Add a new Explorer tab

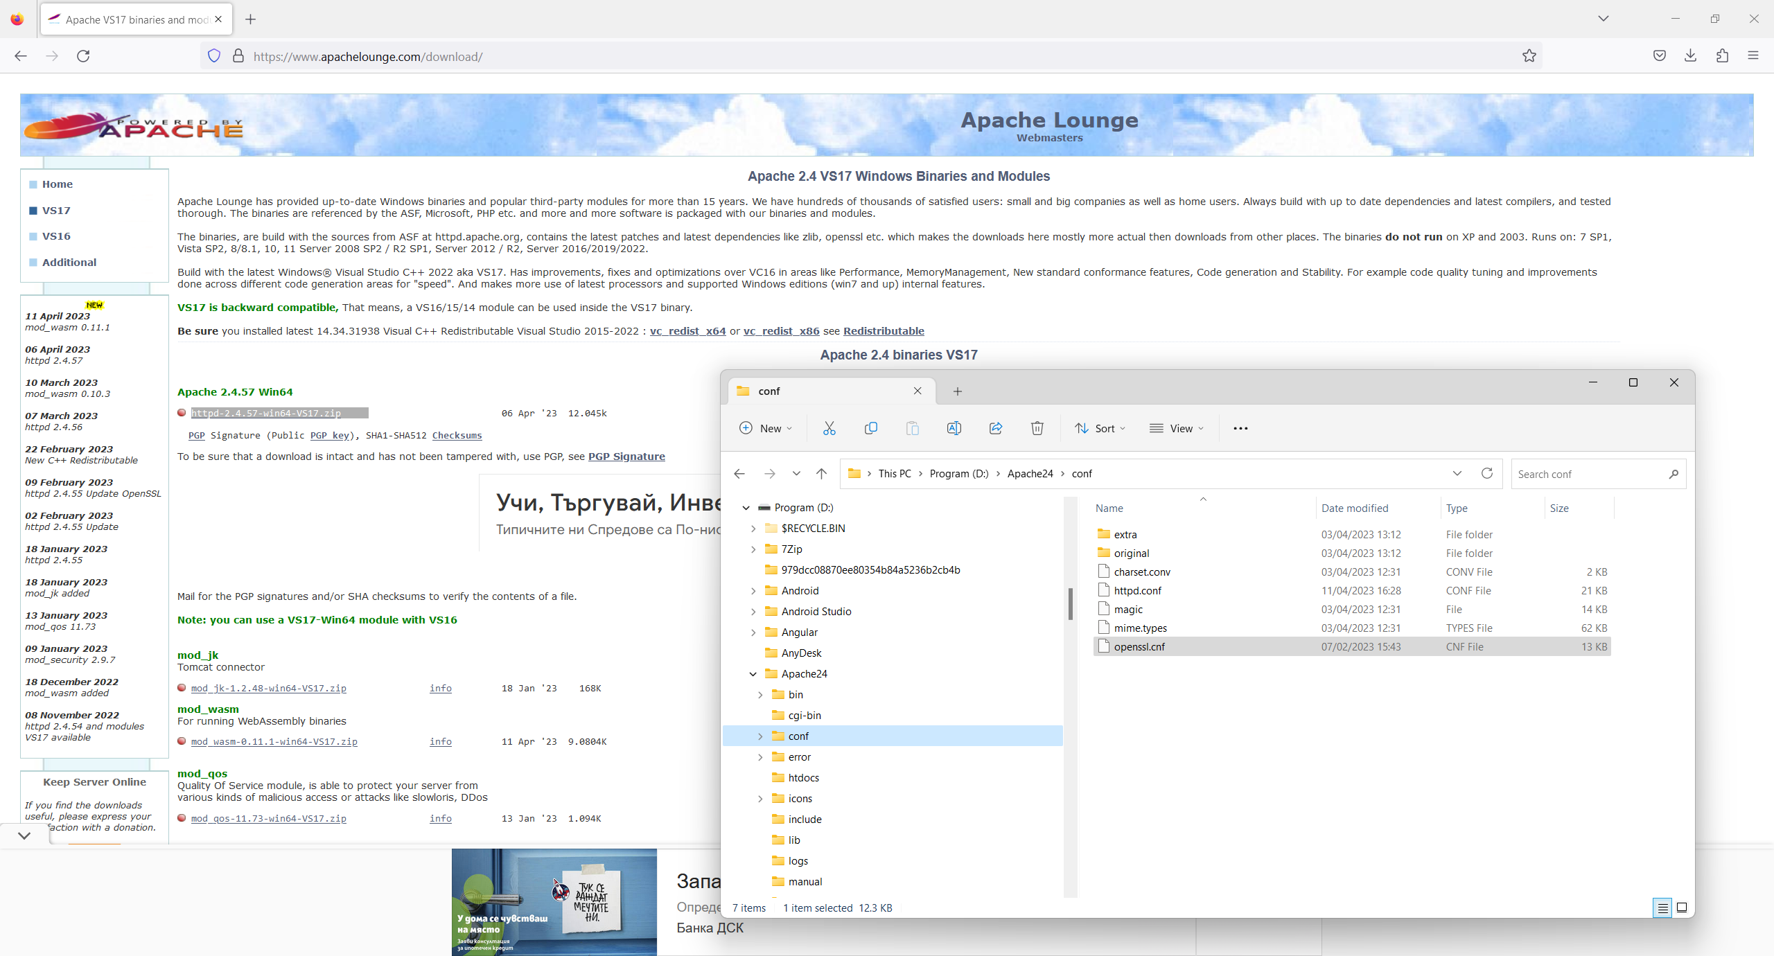pos(957,391)
